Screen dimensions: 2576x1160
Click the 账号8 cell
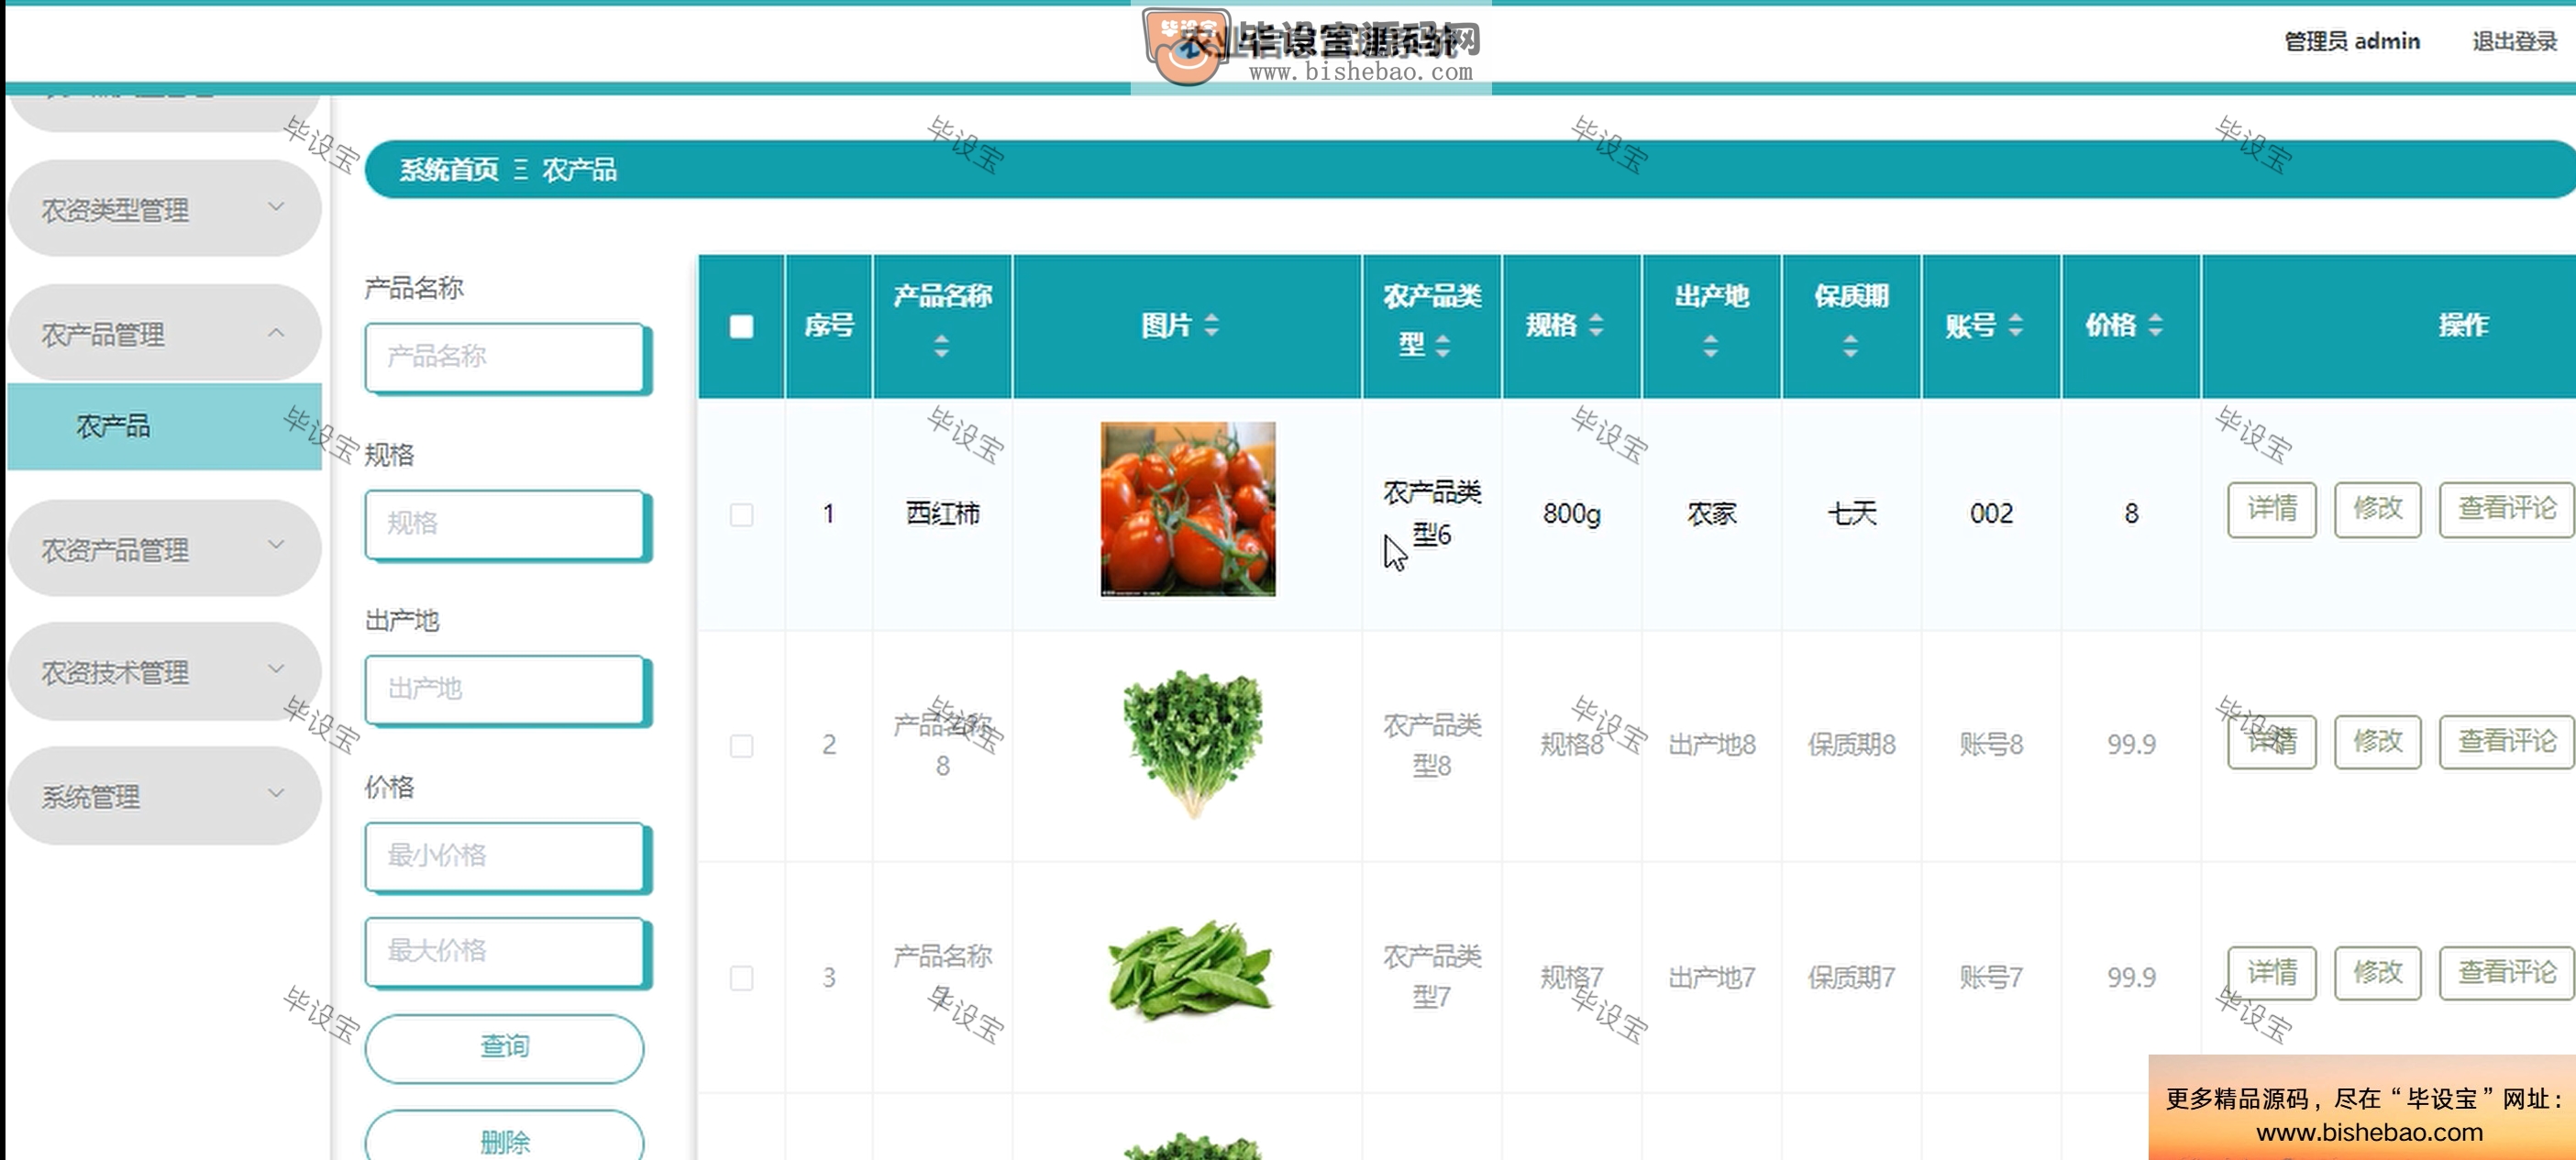(x=1991, y=745)
